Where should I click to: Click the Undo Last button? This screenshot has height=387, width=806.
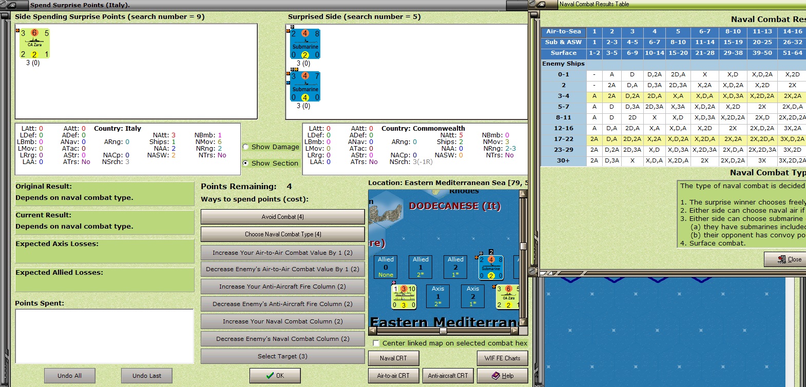[147, 376]
